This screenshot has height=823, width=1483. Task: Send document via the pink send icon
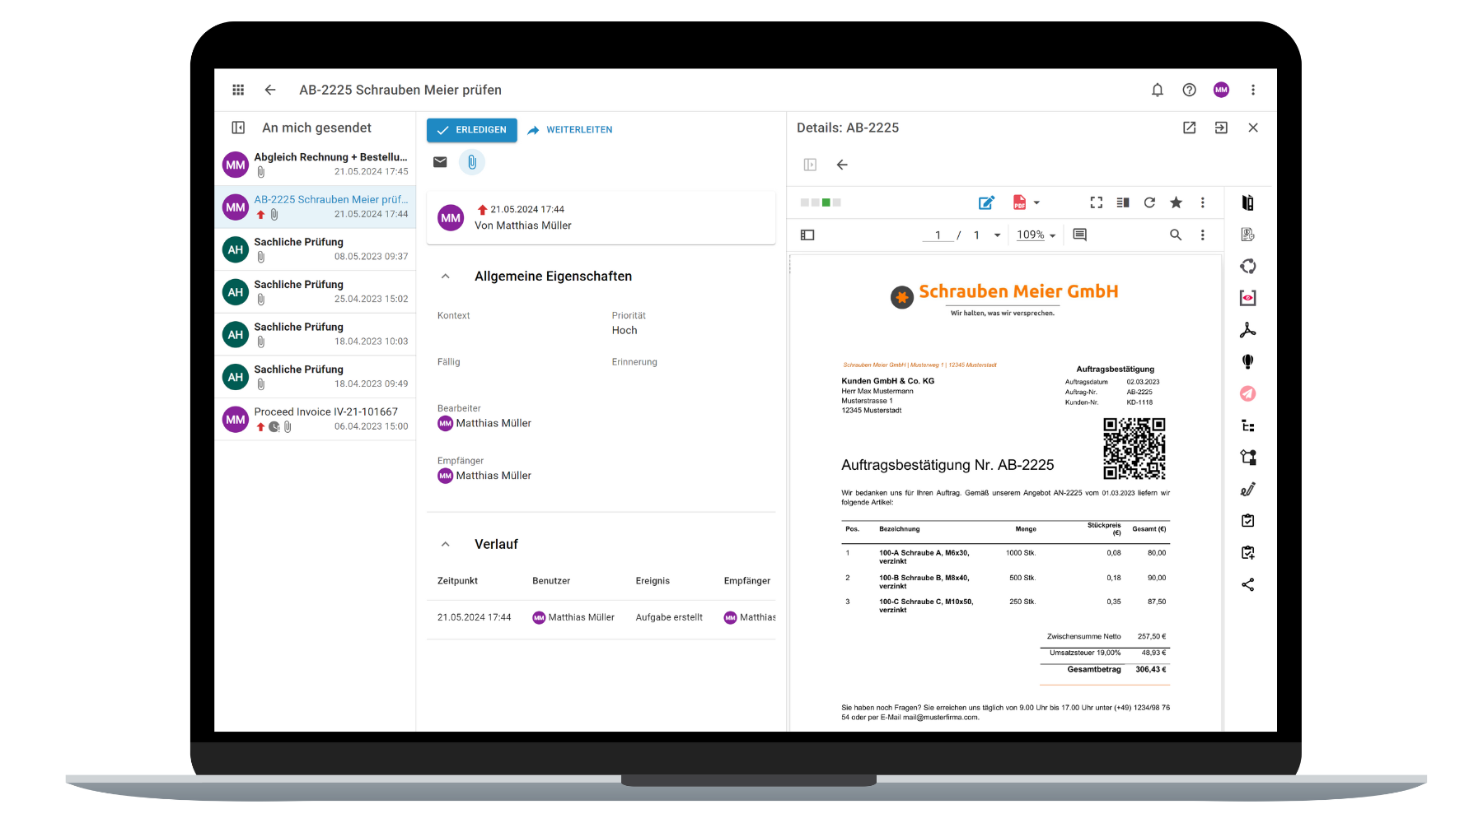1248,393
